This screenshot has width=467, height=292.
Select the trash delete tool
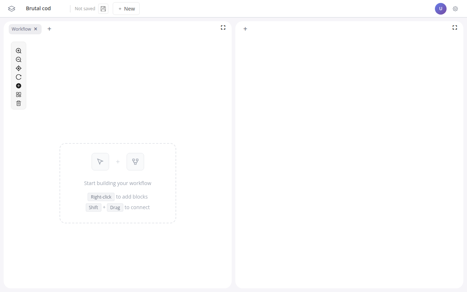point(19,103)
